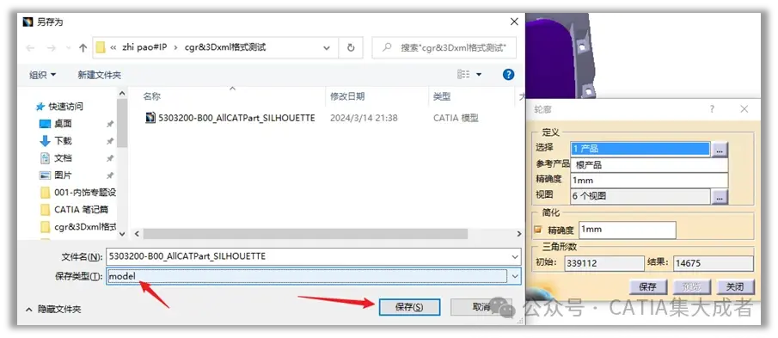Open the help question mark icon
This screenshot has height=338, width=778.
coord(508,75)
